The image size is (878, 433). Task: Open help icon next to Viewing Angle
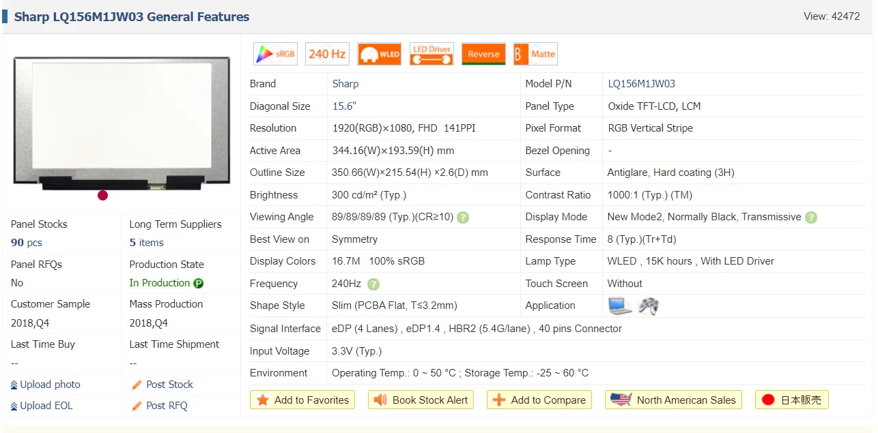point(463,218)
